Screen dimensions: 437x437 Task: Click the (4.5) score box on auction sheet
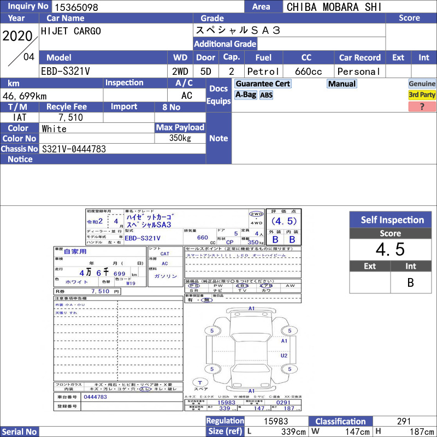coord(284,221)
